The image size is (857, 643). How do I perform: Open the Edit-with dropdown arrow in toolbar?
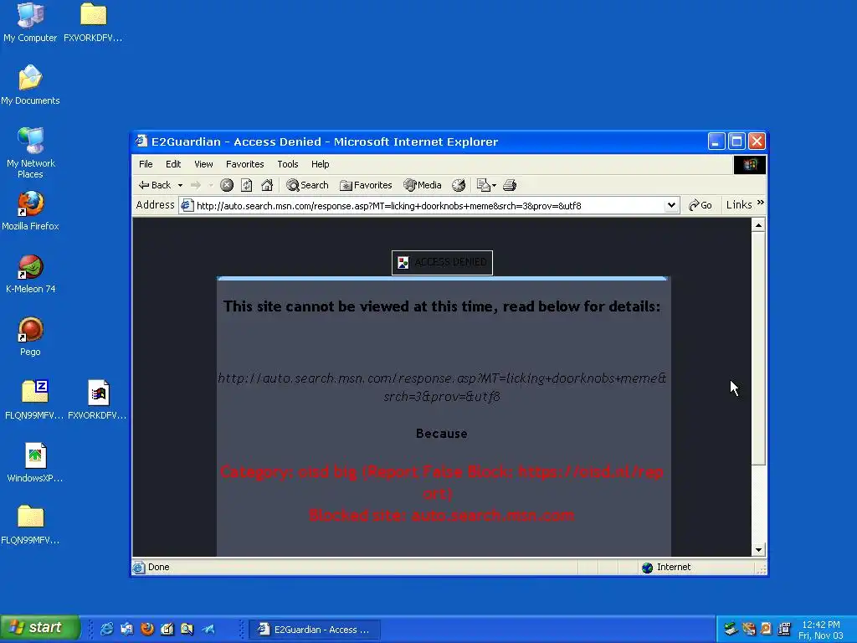pos(494,185)
